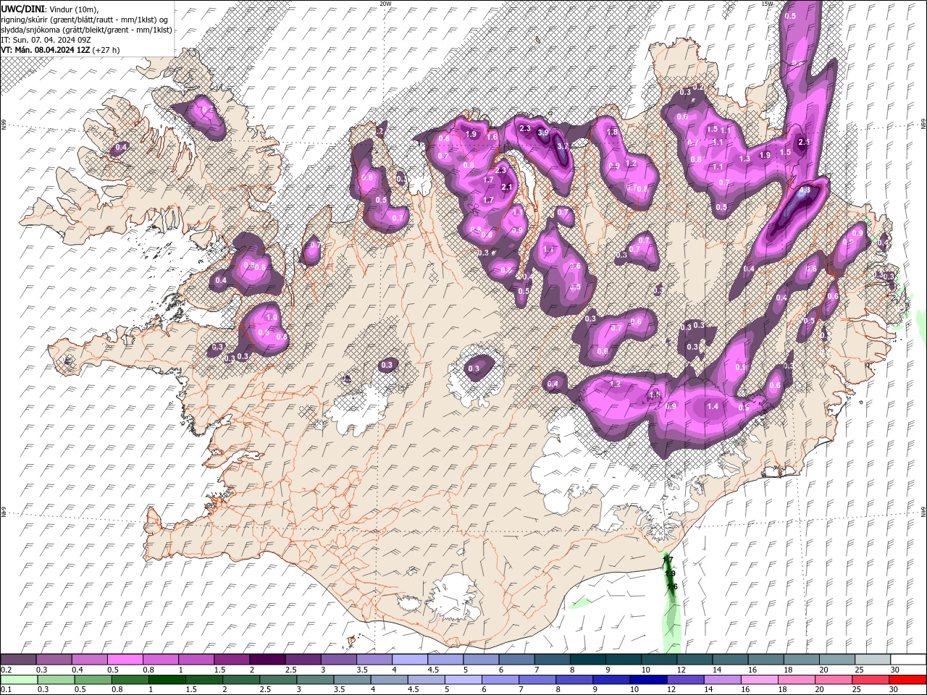Viewport: 927px width, 695px height.
Task: Click the deep blue 10 swatch in the rain legend
Action: (648, 680)
